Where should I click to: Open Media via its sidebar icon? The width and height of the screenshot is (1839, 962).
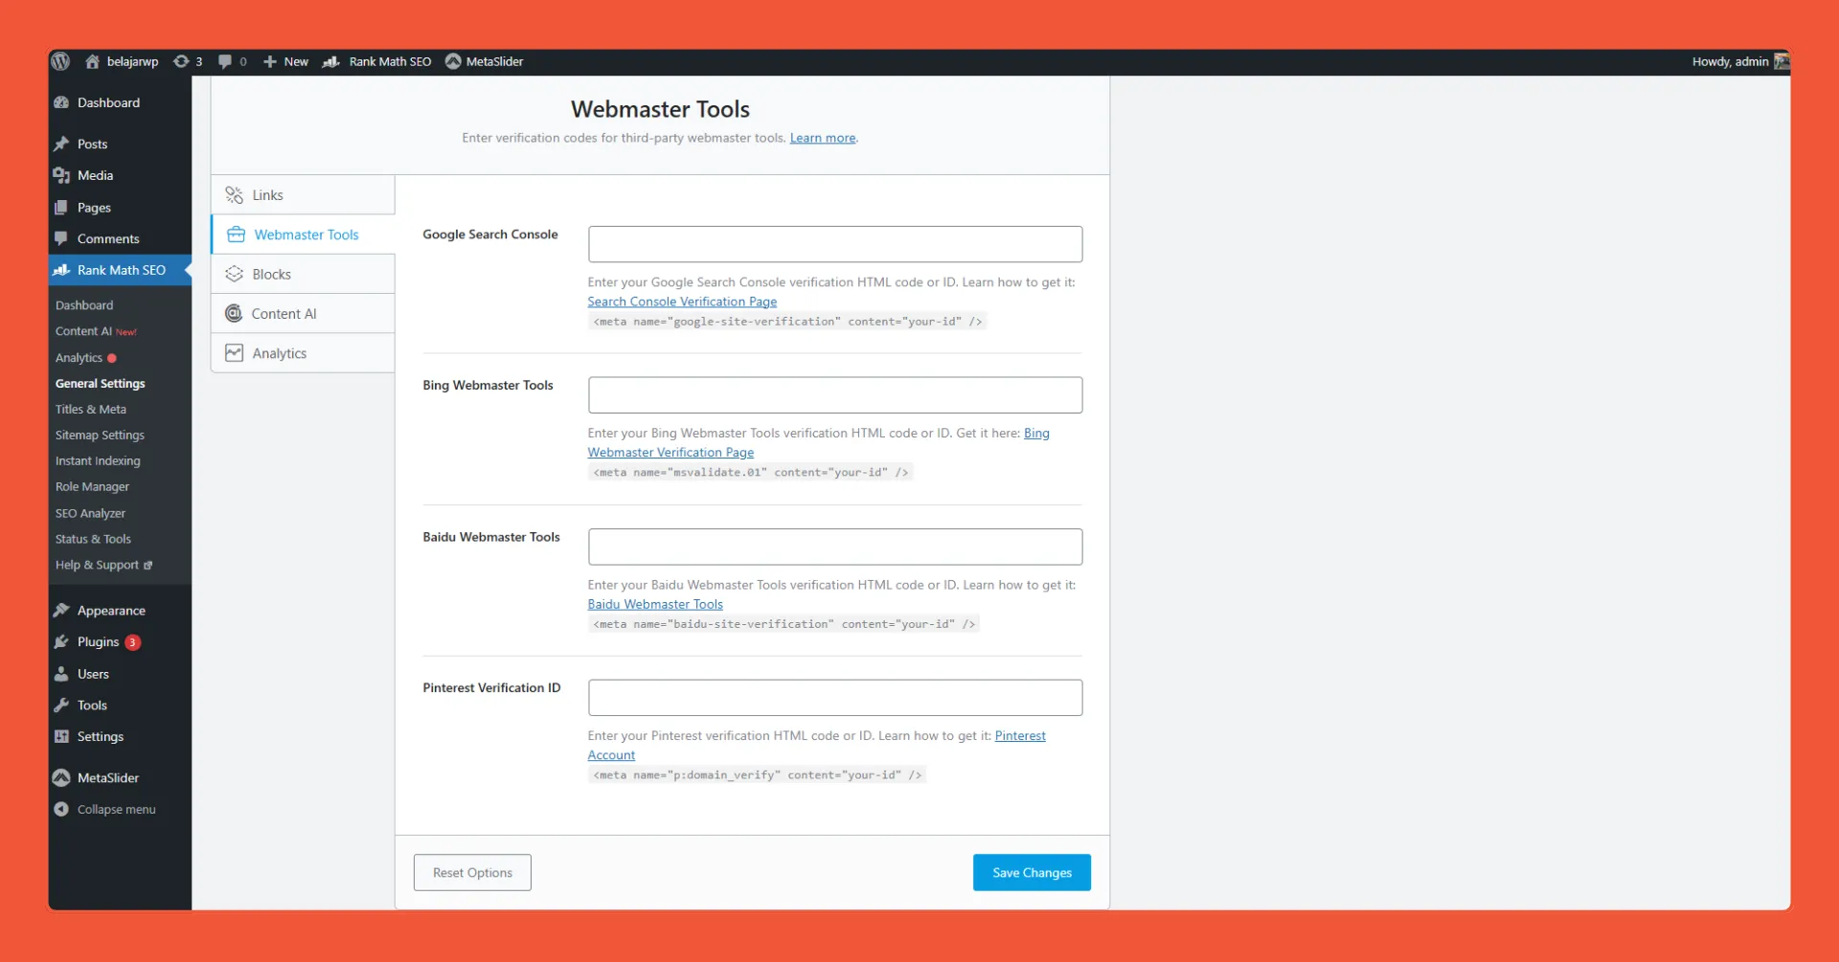pos(61,175)
